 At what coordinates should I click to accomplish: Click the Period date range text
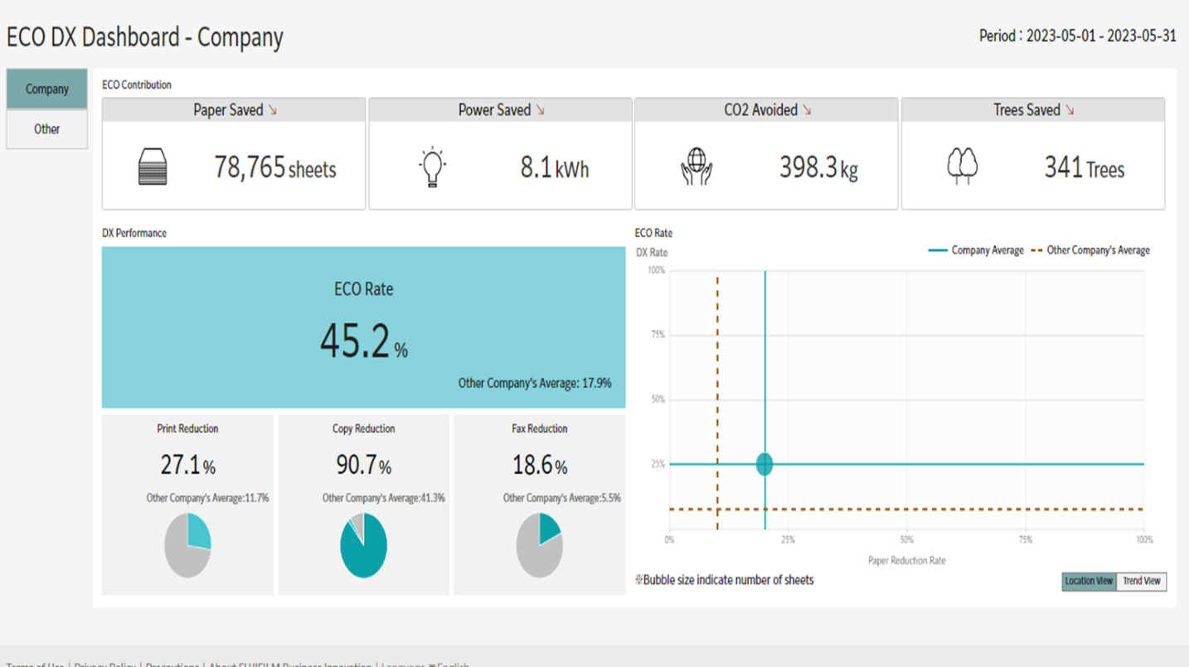pyautogui.click(x=1077, y=36)
